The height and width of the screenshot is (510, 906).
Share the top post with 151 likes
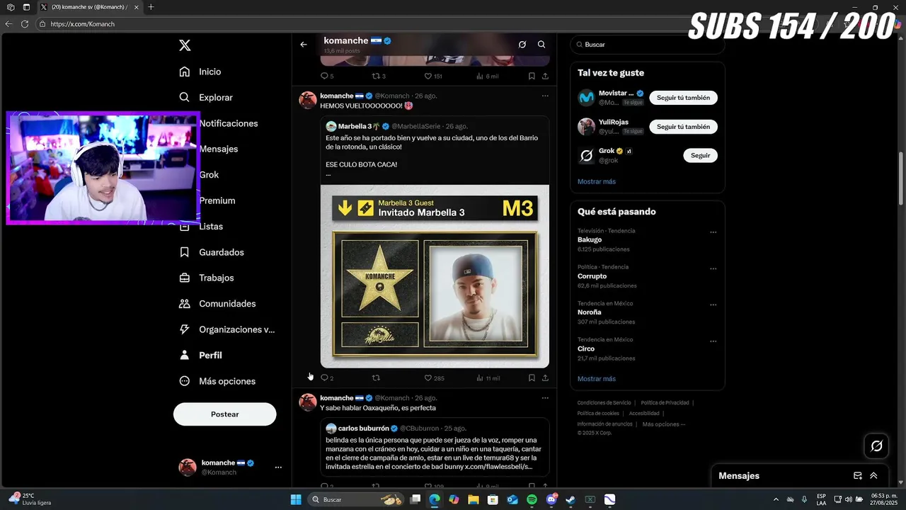click(545, 76)
